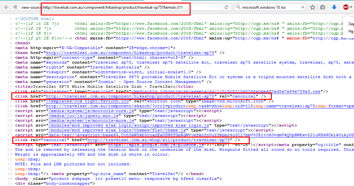Click the keywords meta name value on line 10
Screen dimensions: 354x186
pos(56,62)
